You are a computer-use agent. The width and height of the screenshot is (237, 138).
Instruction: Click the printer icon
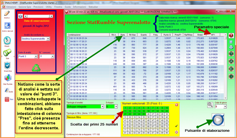coord(231,47)
